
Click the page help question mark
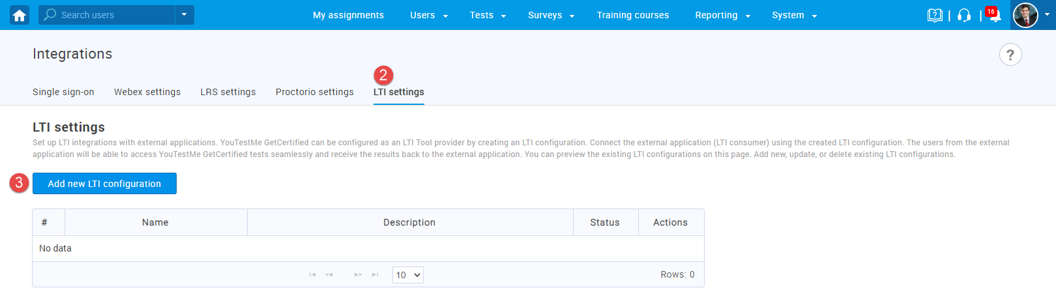pos(1010,55)
